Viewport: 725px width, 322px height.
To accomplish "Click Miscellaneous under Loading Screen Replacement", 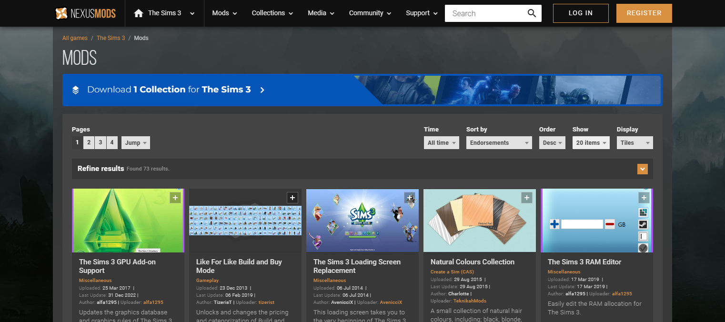I will (x=330, y=281).
